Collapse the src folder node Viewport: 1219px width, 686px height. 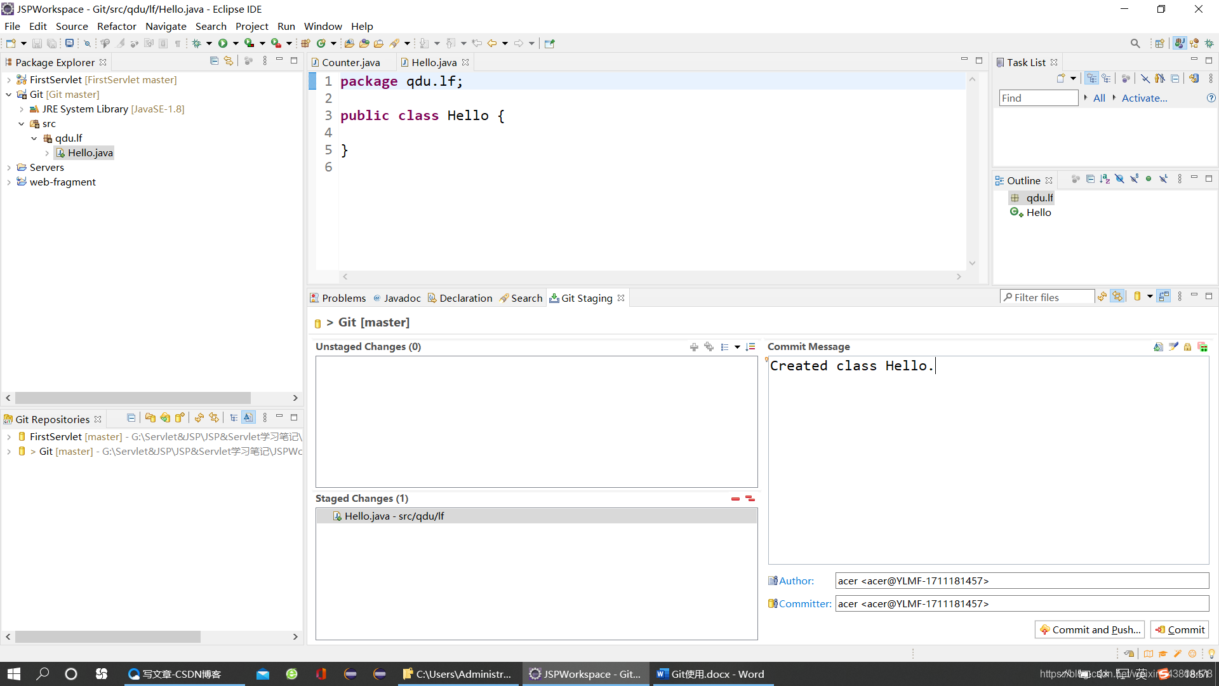(x=22, y=124)
